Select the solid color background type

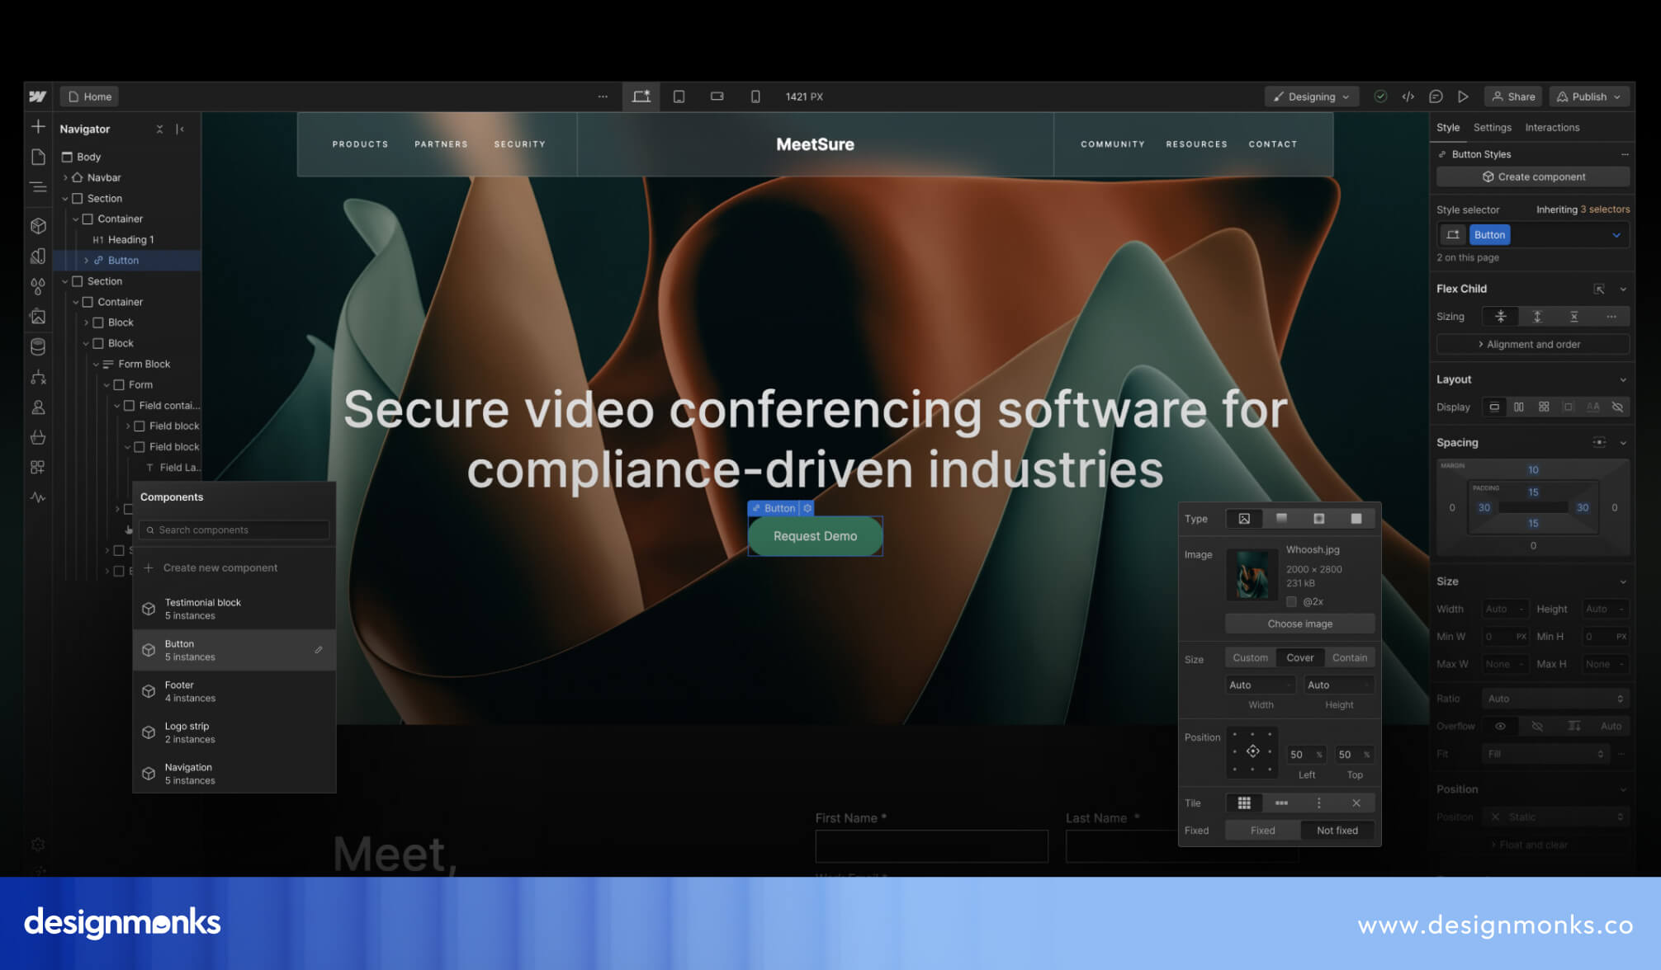(1356, 518)
